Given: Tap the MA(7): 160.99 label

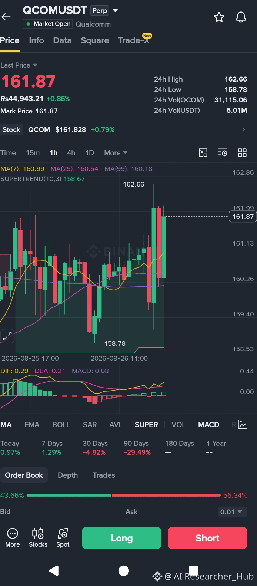Looking at the screenshot, I should coord(22,169).
